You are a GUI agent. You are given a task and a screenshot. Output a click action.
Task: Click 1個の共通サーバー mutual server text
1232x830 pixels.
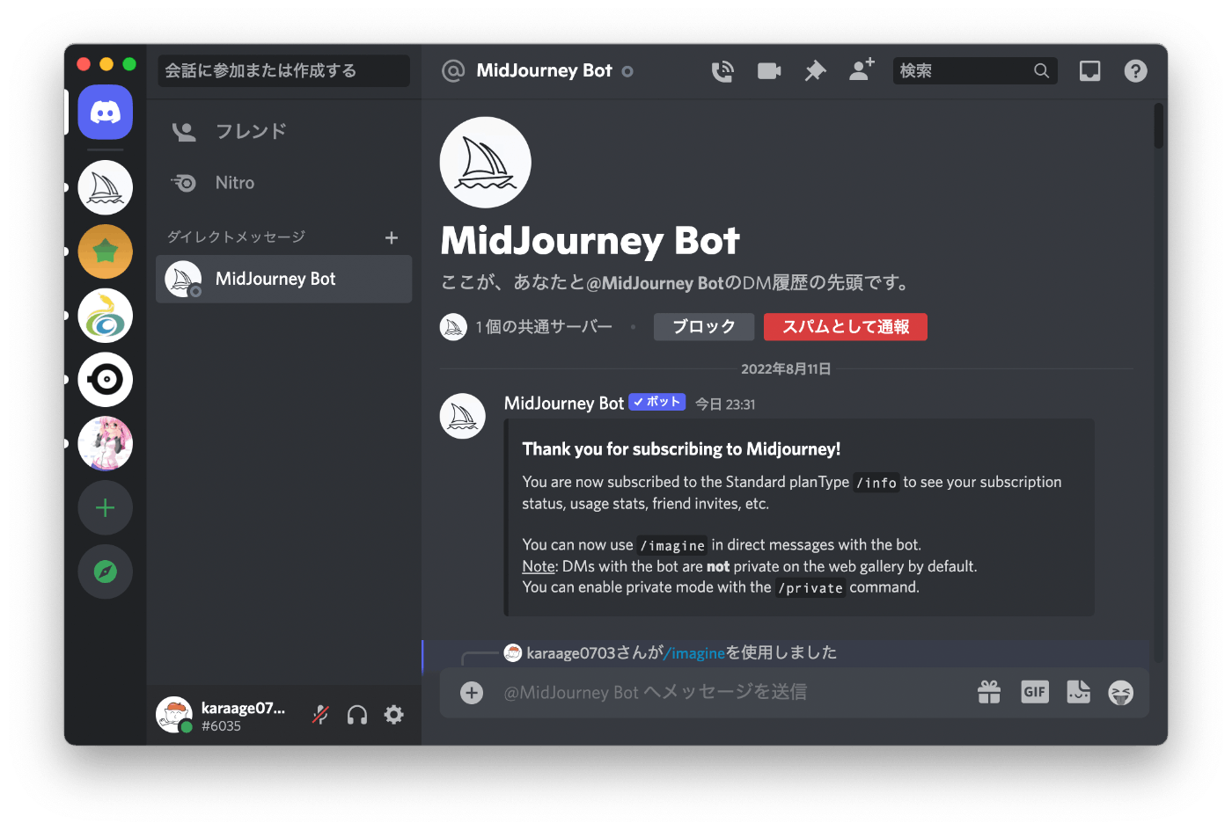[545, 327]
